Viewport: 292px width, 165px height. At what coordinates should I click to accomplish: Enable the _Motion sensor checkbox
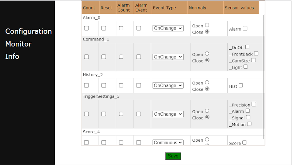[249, 124]
